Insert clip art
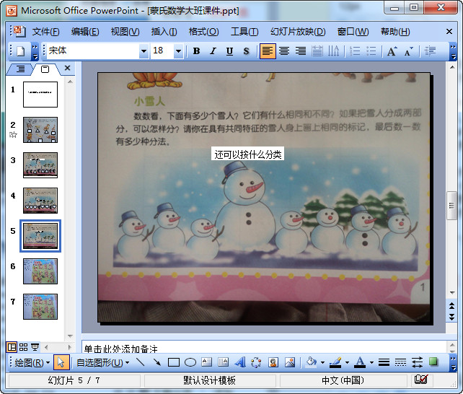 point(273,362)
